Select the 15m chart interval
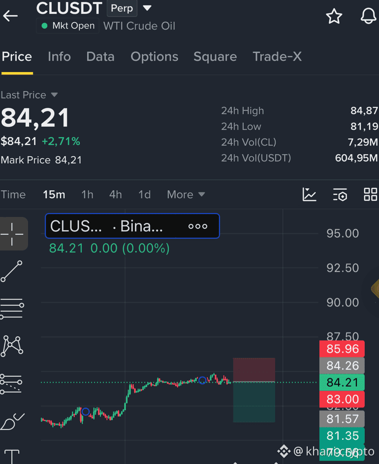This screenshot has width=379, height=464. click(x=54, y=194)
